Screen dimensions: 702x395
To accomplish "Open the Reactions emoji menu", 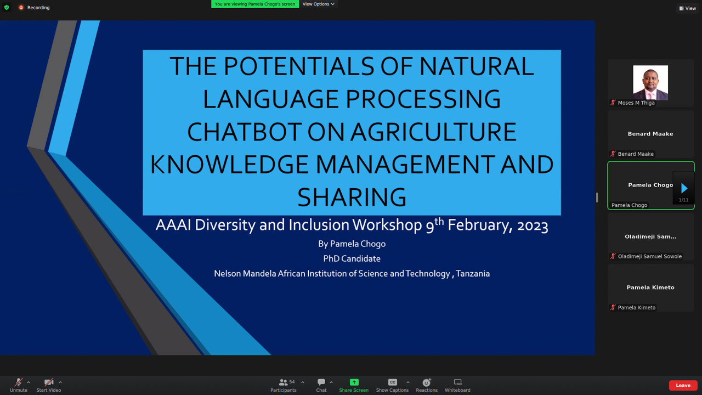I will pyautogui.click(x=427, y=385).
